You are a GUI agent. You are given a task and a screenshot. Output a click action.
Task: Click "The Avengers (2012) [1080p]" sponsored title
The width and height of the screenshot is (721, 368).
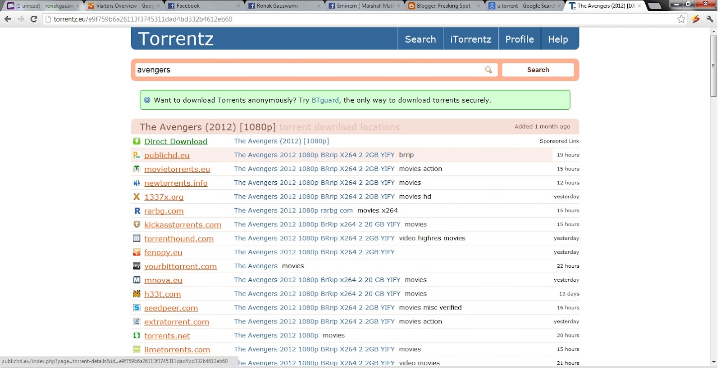[x=282, y=141]
